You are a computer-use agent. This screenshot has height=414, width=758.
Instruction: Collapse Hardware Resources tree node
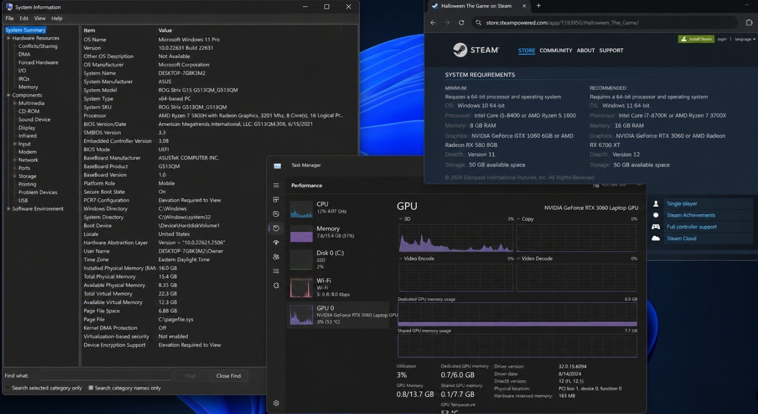point(8,38)
